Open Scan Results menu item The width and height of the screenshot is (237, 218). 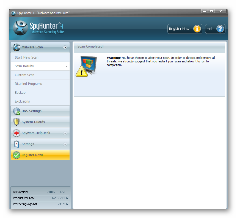click(40, 66)
